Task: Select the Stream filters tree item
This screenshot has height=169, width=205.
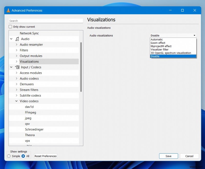Action: point(29,90)
